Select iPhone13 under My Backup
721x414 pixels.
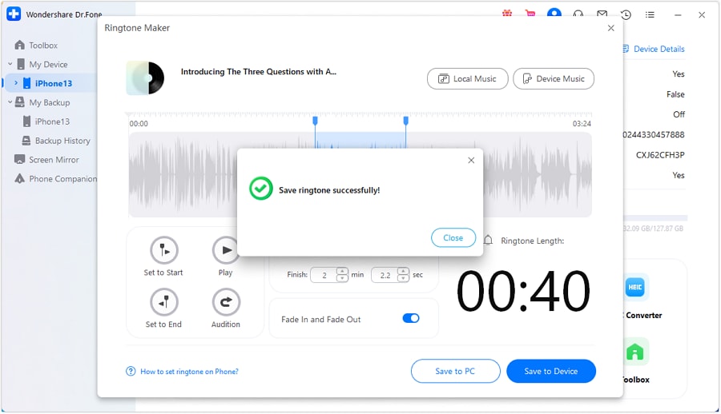point(52,121)
